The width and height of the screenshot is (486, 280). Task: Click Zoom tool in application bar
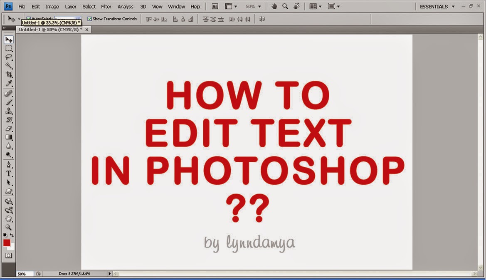coord(285,6)
